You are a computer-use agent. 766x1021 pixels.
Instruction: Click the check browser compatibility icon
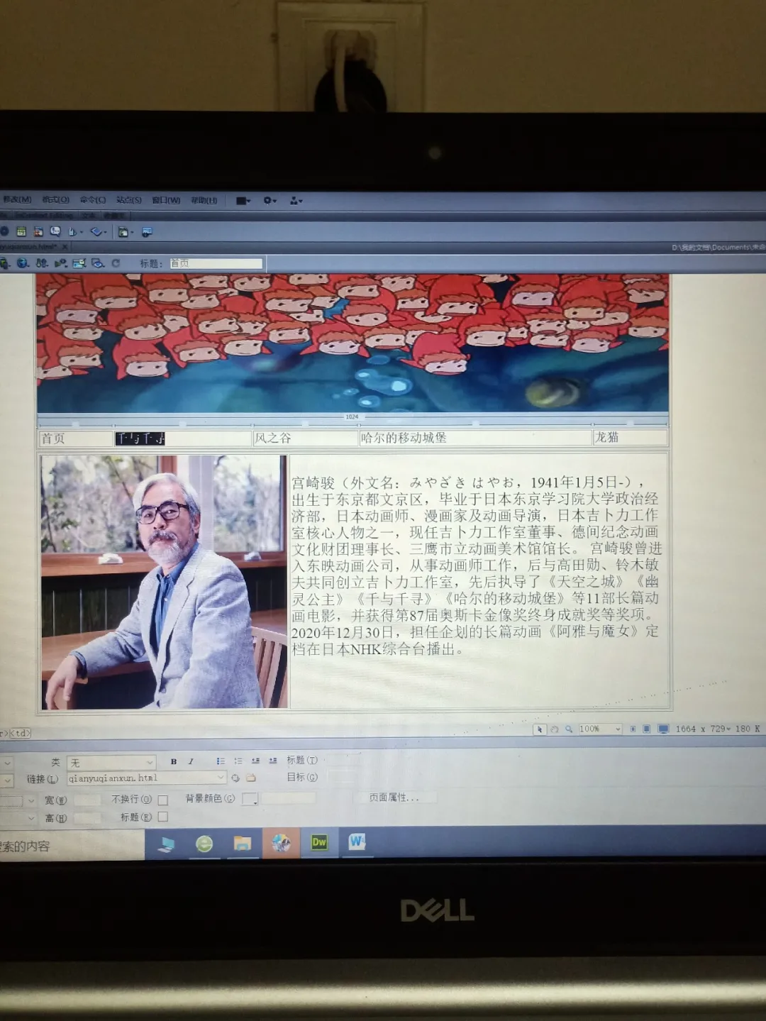point(79,263)
